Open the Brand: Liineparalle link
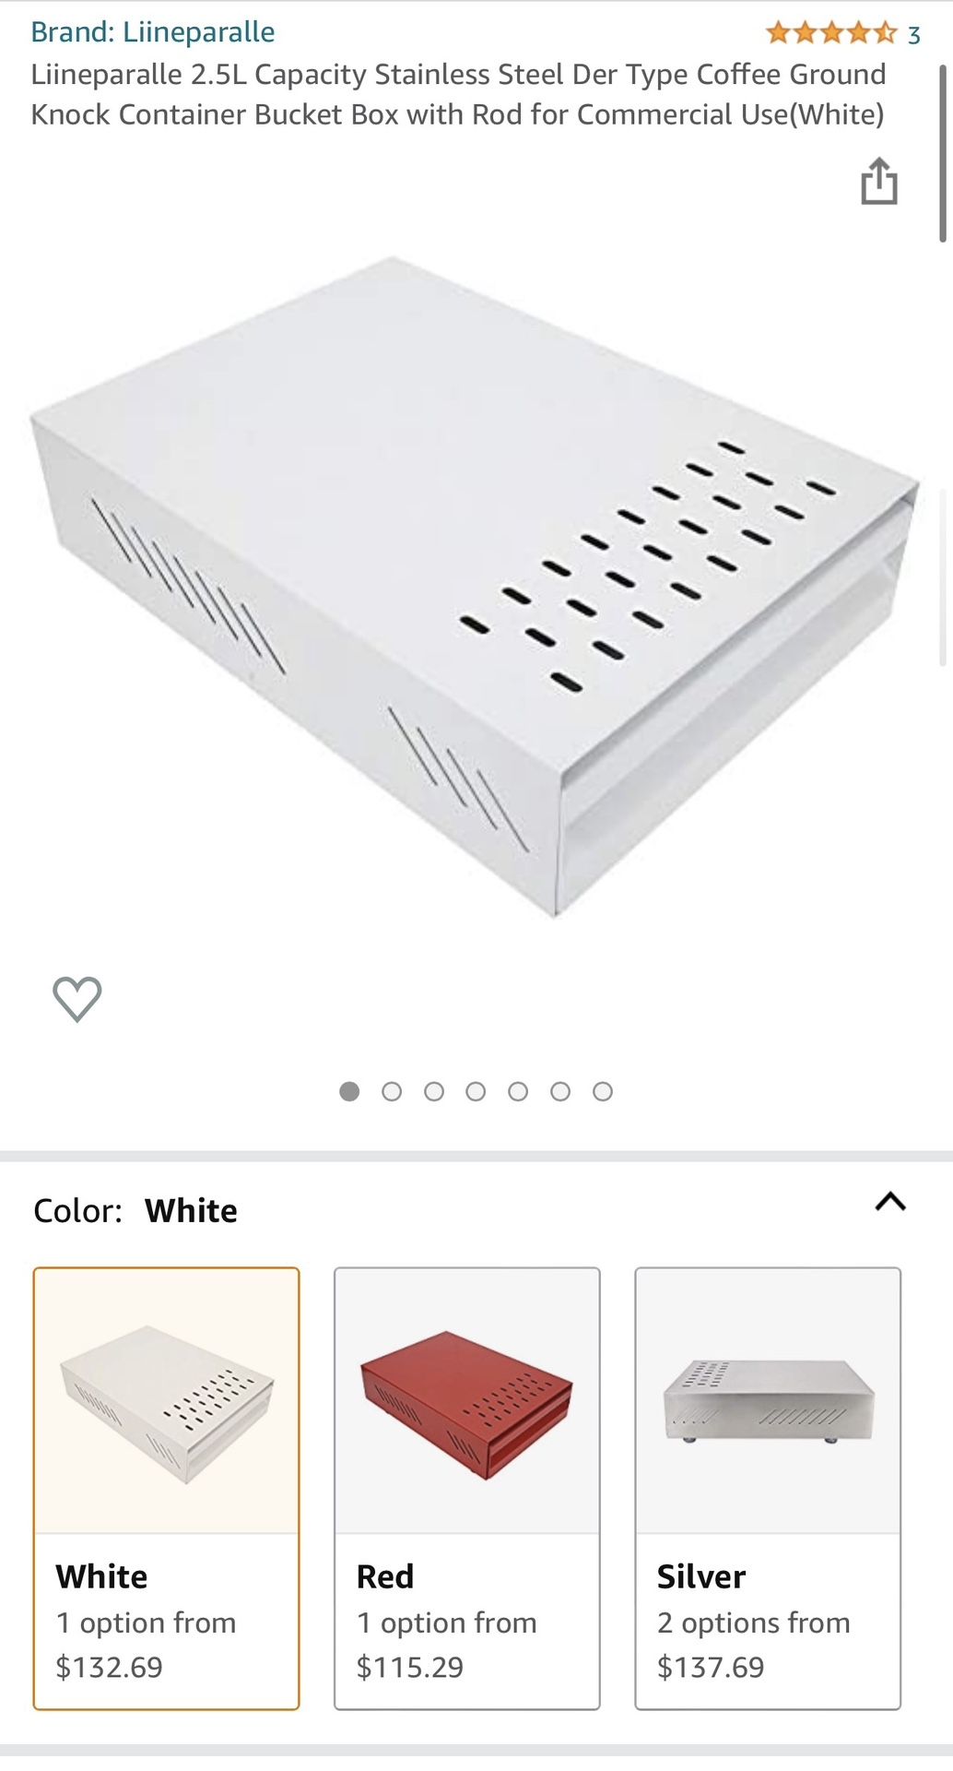This screenshot has width=953, height=1771. point(153,32)
